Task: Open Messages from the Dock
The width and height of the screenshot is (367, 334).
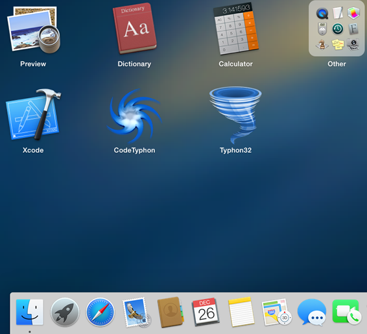Action: click(312, 312)
